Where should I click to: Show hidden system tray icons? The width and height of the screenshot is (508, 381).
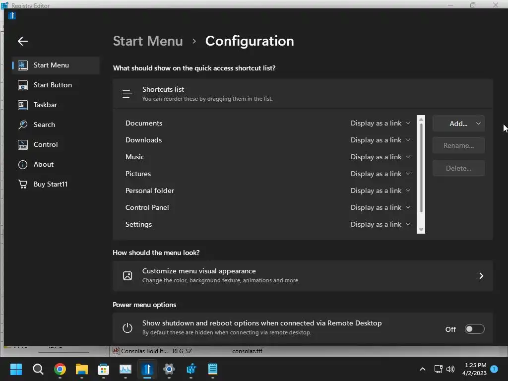pos(423,369)
